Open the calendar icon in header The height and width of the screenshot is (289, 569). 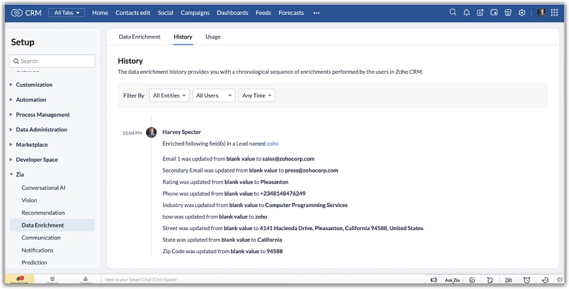coord(494,13)
